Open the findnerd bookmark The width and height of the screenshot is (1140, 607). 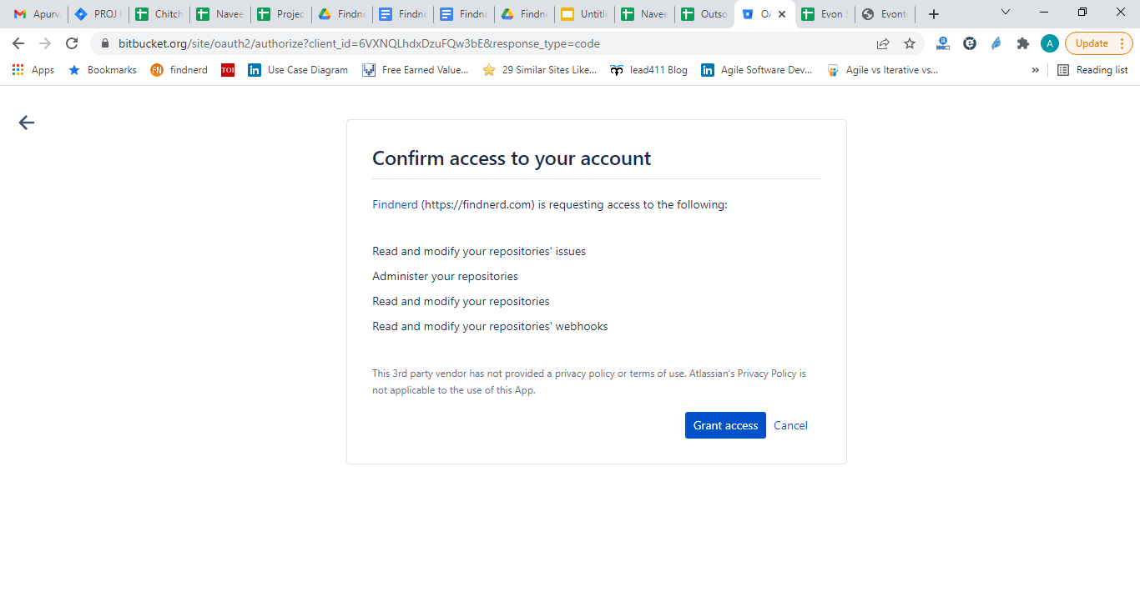(179, 70)
